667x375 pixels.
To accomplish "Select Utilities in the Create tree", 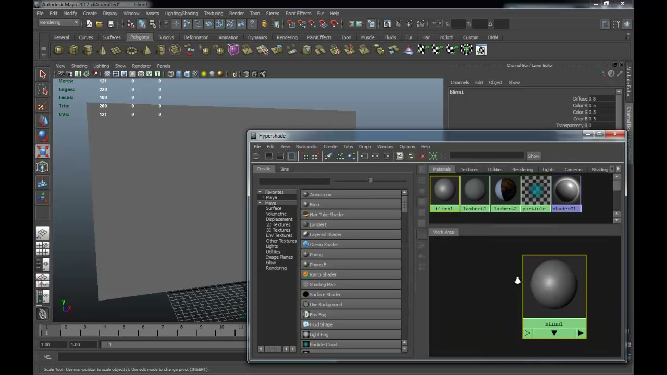I will click(x=273, y=252).
